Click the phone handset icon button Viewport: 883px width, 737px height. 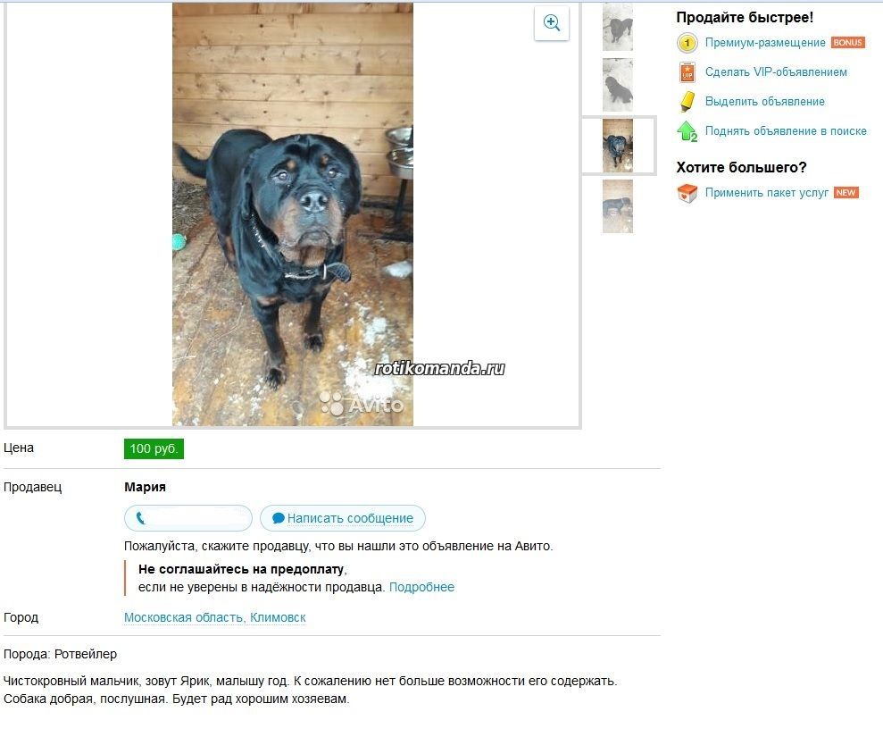tap(188, 518)
